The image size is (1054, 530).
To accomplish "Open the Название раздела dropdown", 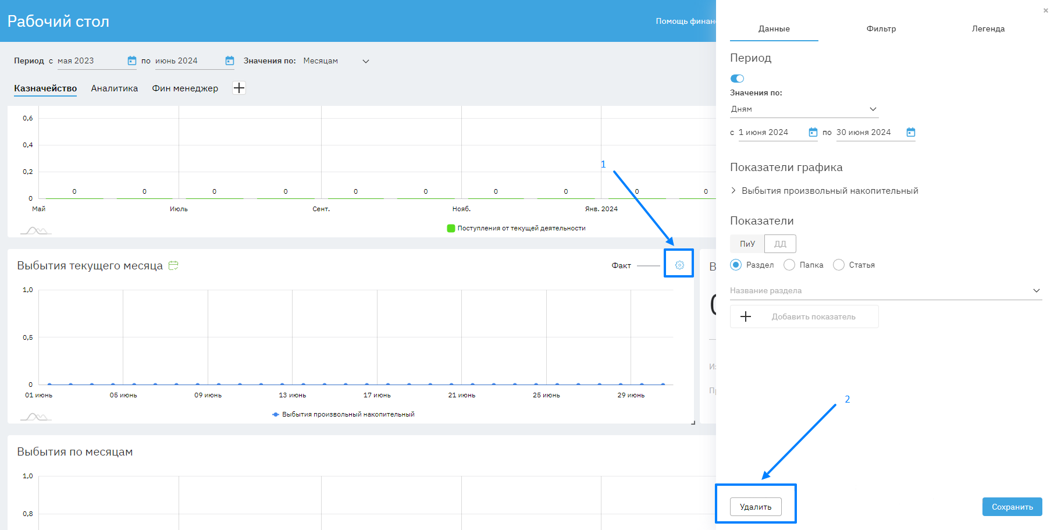I will (x=885, y=291).
